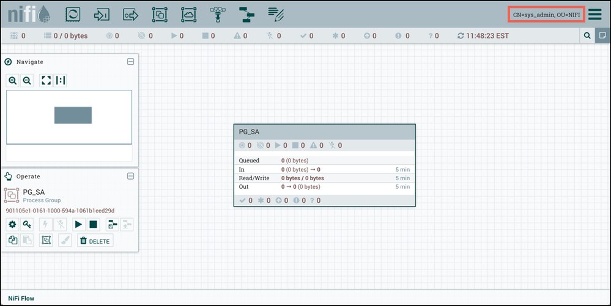Click the PG_SA name in Operate panel
The height and width of the screenshot is (306, 611).
click(x=34, y=192)
